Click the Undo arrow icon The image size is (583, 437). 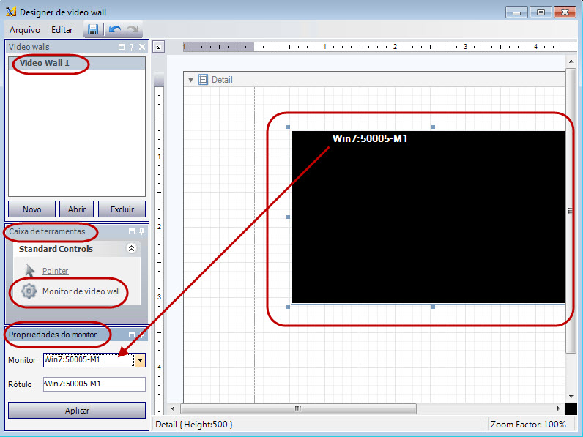pos(115,30)
